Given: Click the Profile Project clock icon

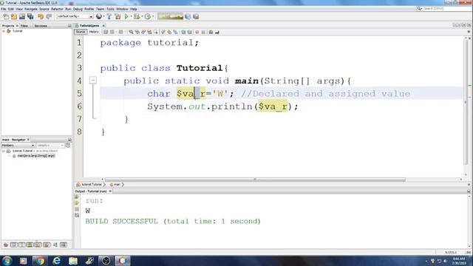Looking at the screenshot, I should (148, 16).
